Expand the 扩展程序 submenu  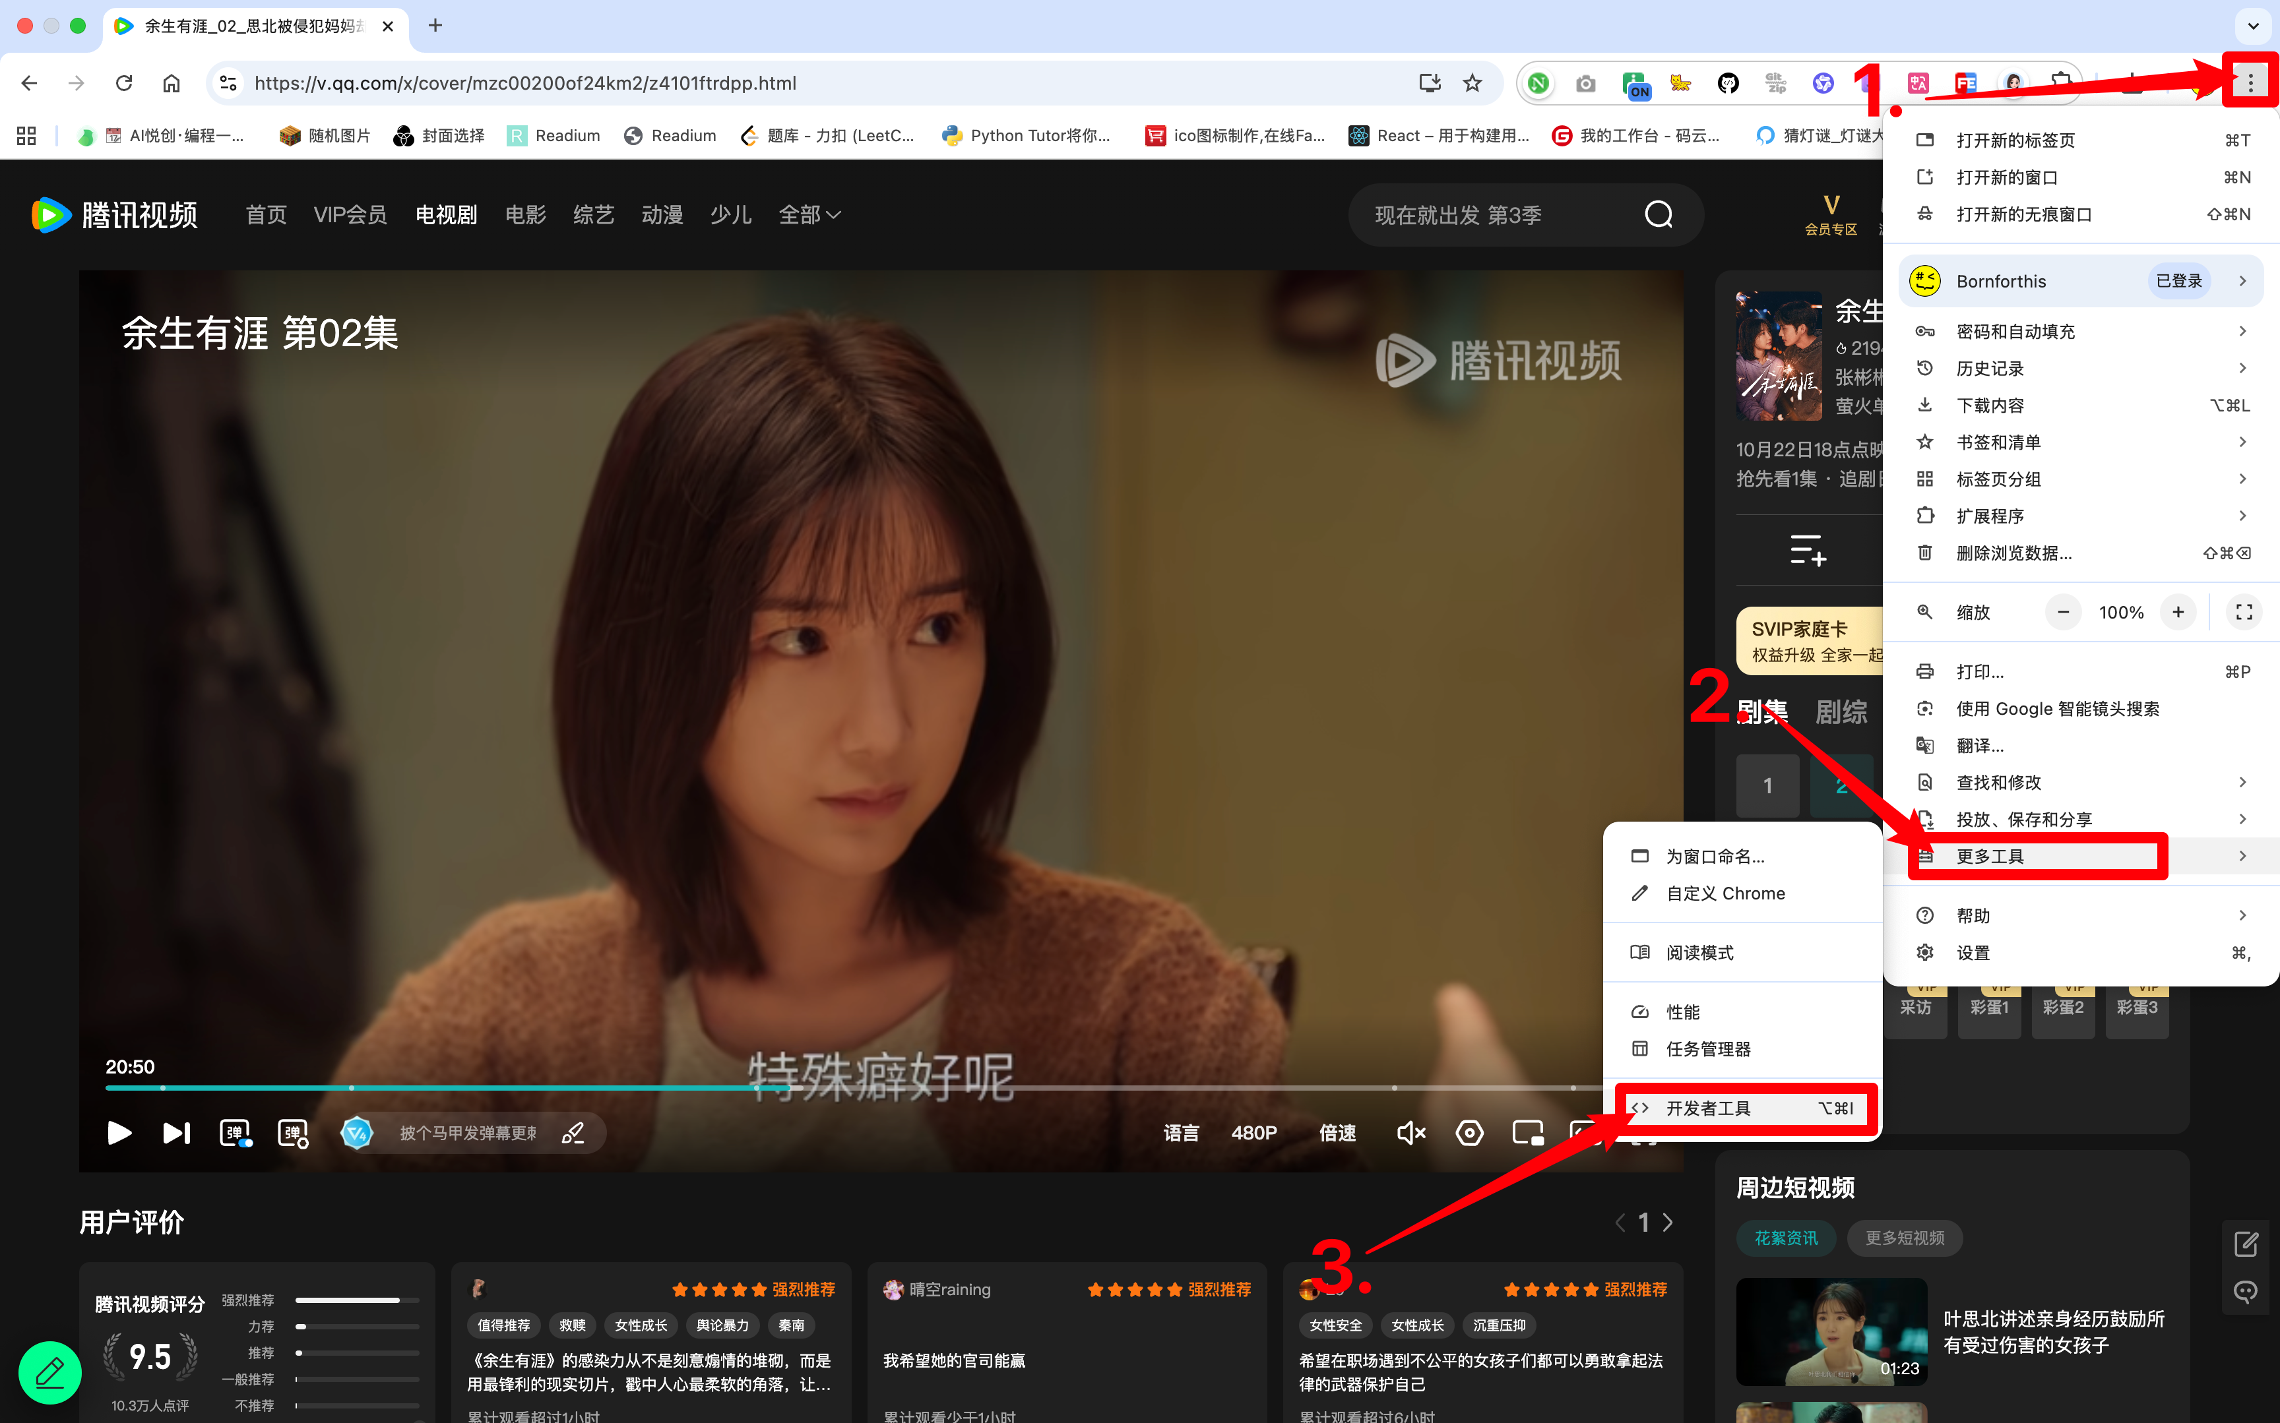[x=2081, y=516]
